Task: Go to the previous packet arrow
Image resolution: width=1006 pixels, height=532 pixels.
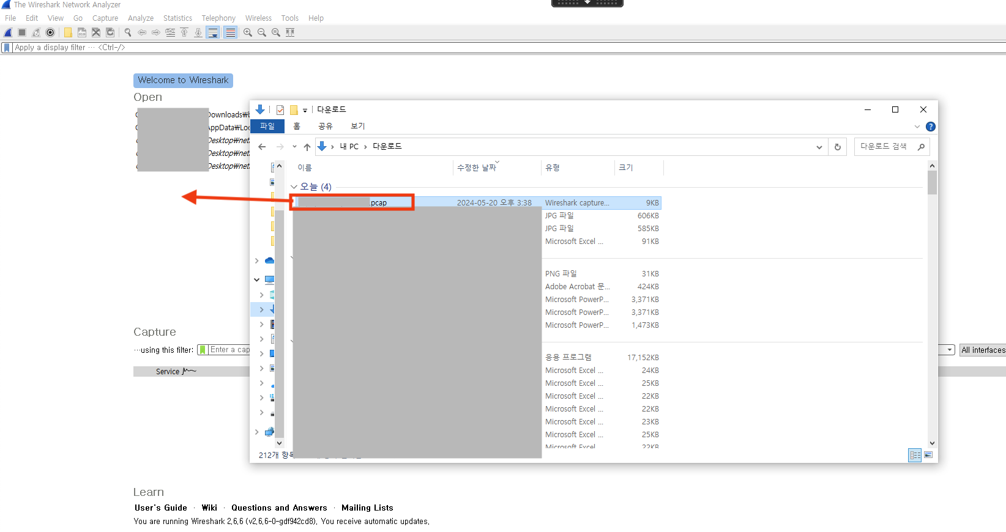Action: [142, 32]
